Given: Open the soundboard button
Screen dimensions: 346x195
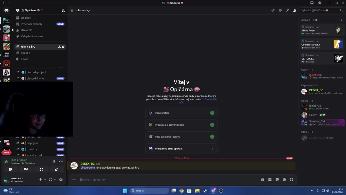Looking at the screenshot, I should point(57,169).
